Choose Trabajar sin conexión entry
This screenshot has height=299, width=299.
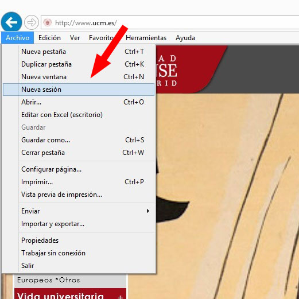(79, 253)
